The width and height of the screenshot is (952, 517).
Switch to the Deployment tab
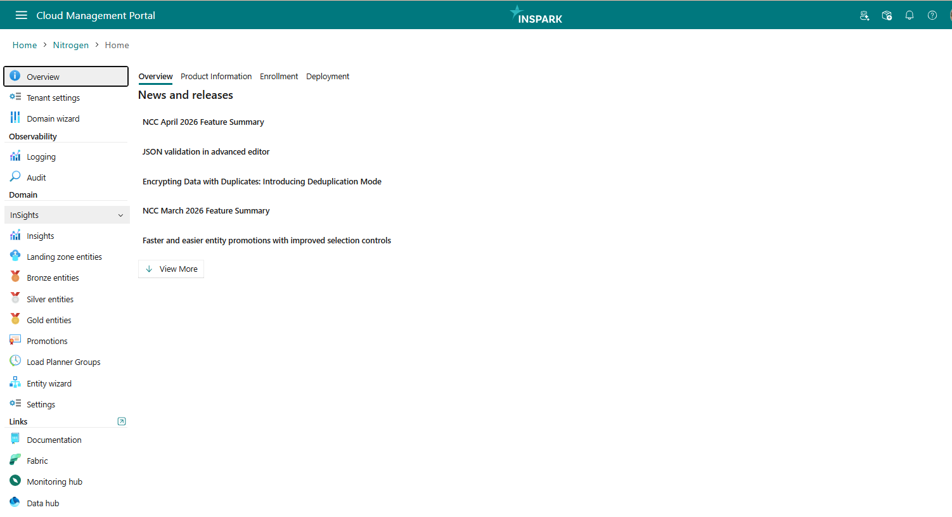(x=328, y=77)
